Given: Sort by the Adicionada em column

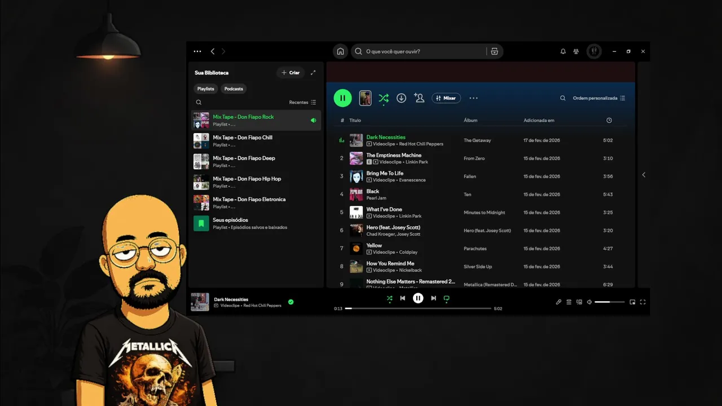Looking at the screenshot, I should [539, 120].
